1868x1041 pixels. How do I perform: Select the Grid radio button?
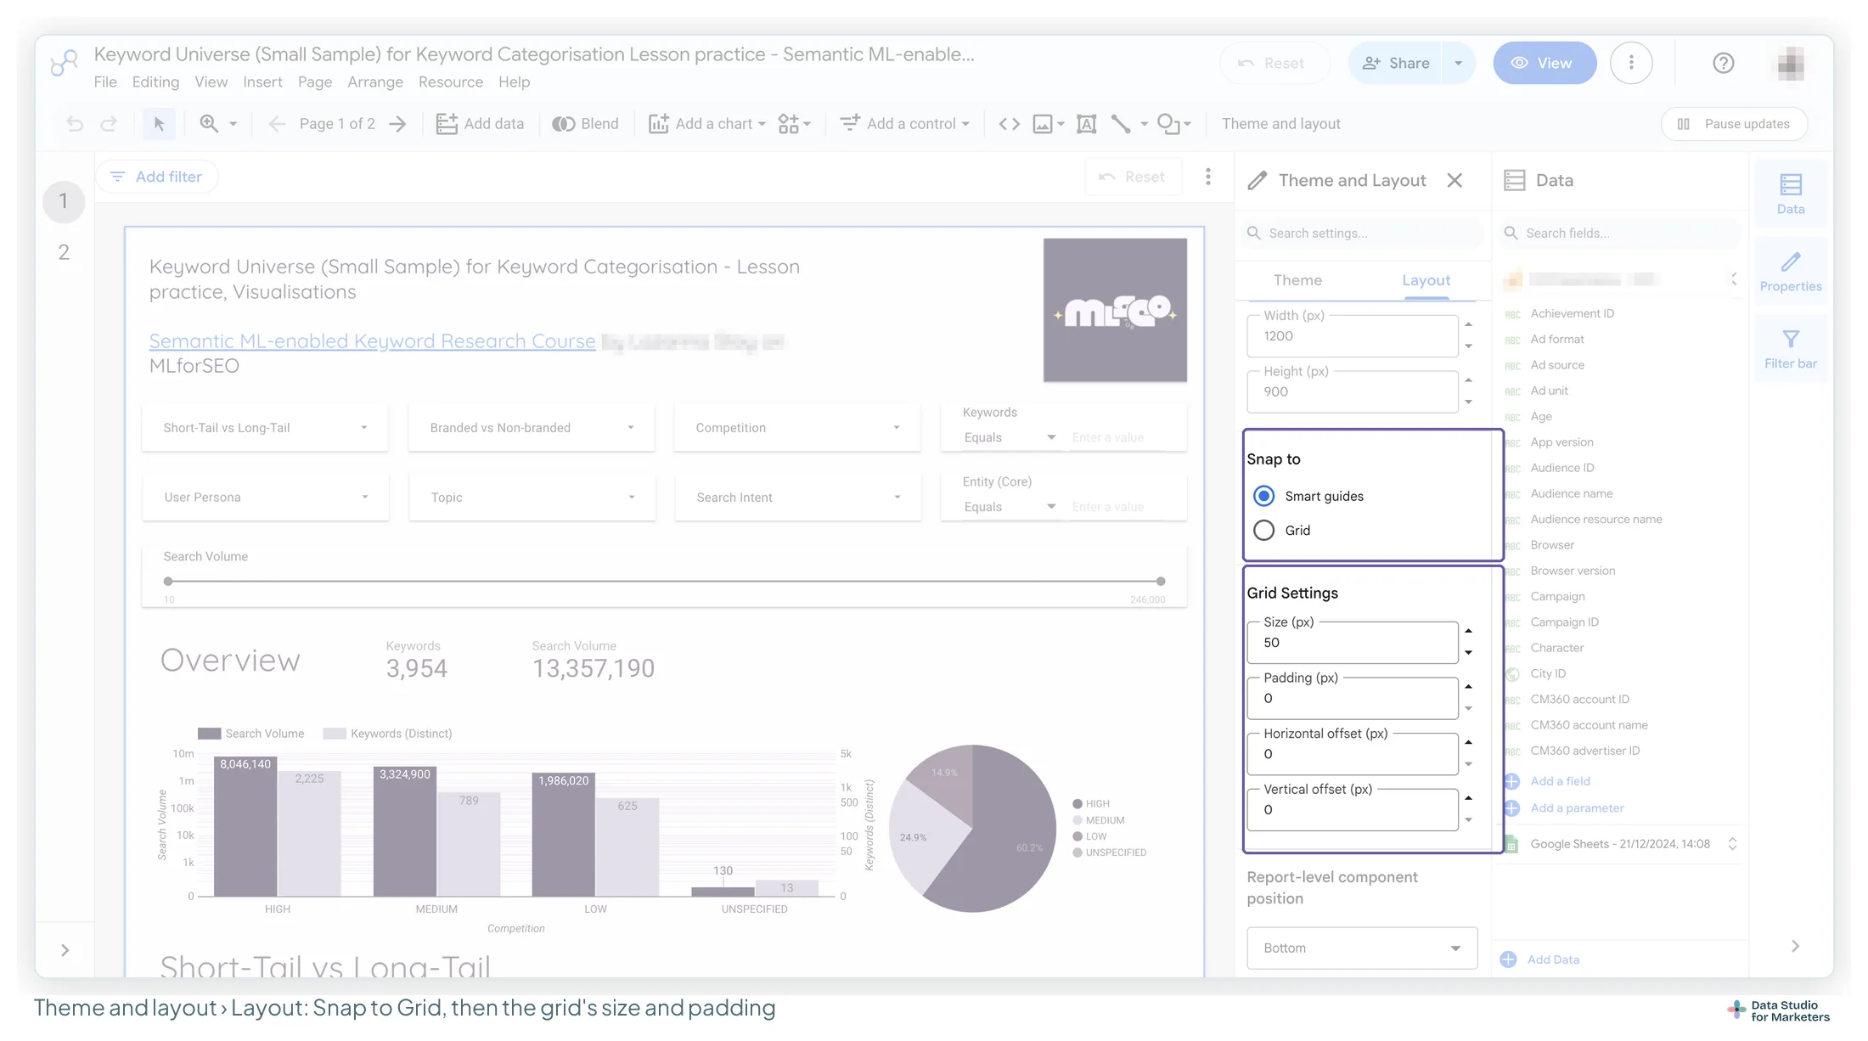coord(1263,530)
